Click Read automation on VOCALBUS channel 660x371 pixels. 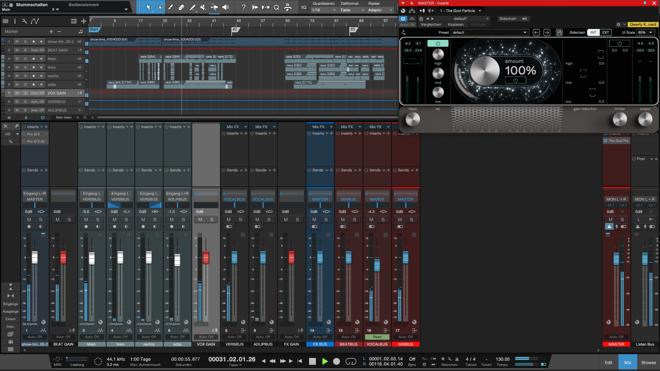pyautogui.click(x=377, y=337)
